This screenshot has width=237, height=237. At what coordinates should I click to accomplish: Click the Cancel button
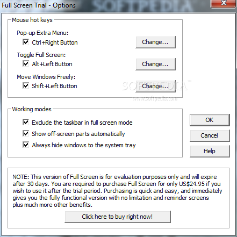coord(210,135)
